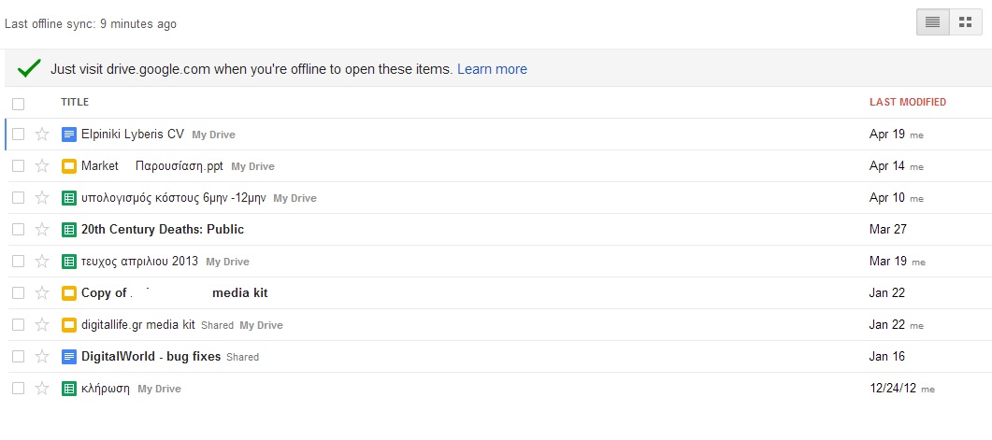Star the Elpiniki Lyberis CV document
This screenshot has width=992, height=440.
pos(42,135)
